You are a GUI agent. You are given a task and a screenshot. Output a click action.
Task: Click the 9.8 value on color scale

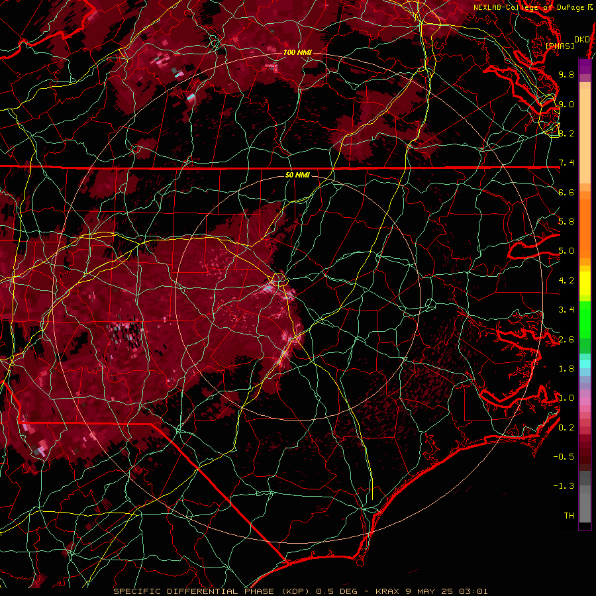coord(566,74)
